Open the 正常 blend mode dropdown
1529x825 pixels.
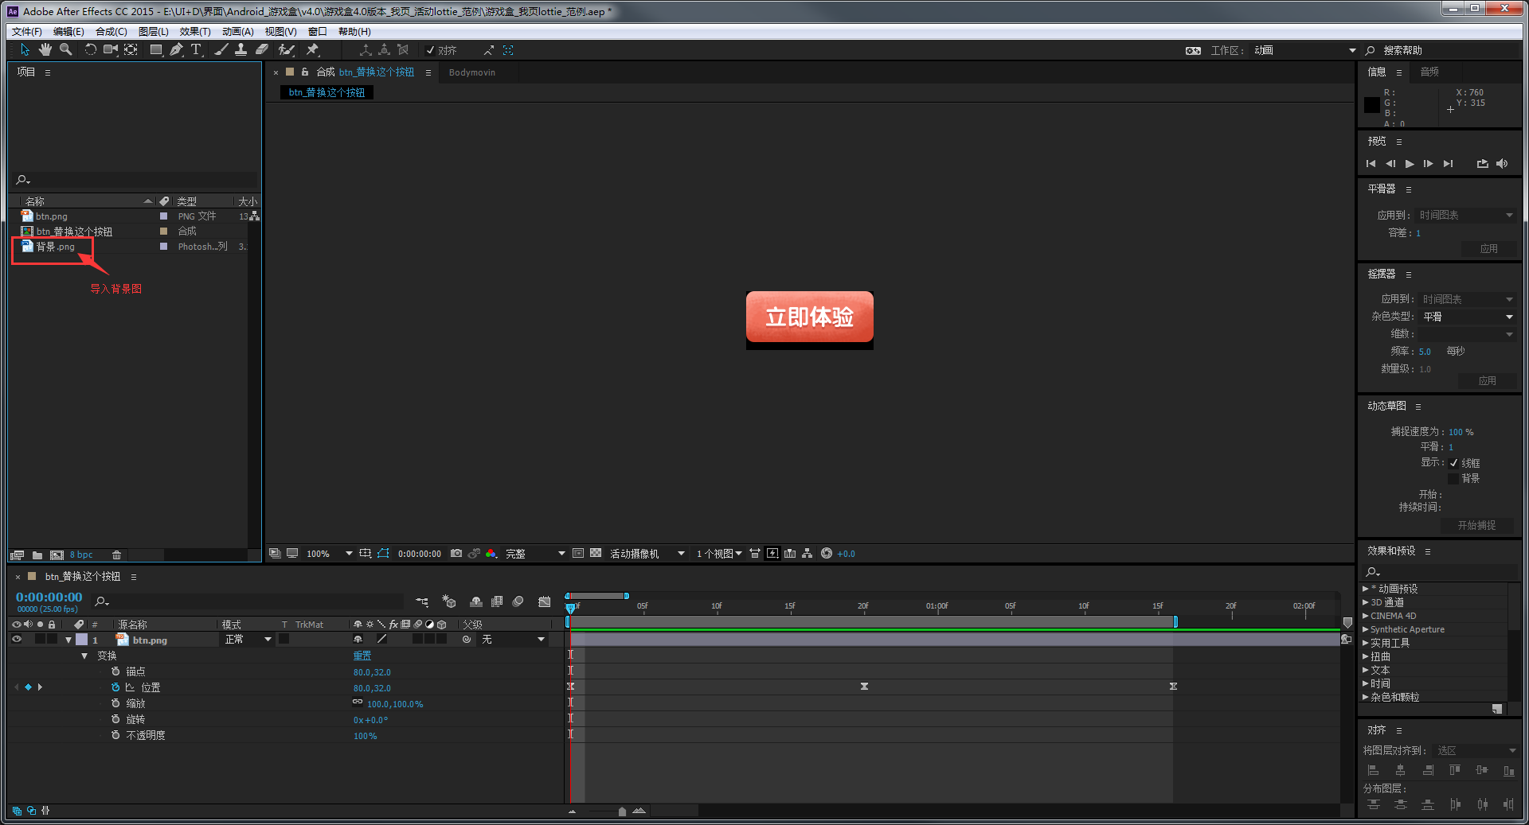248,640
